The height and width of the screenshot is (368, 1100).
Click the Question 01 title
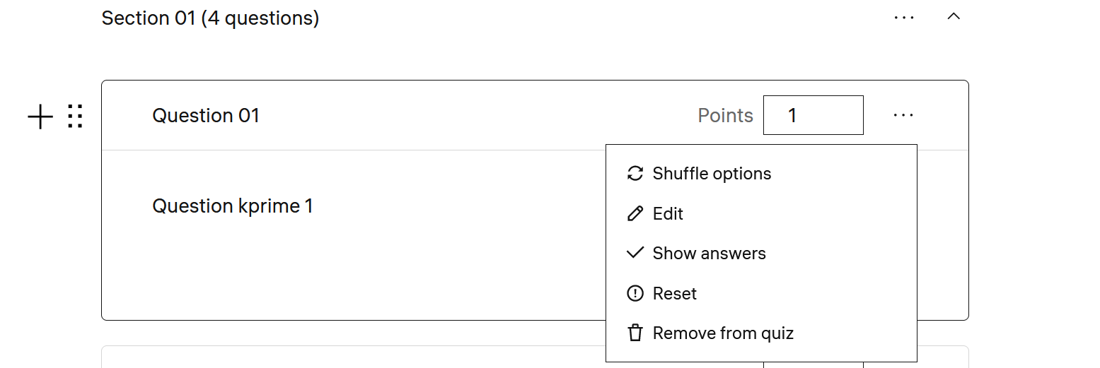(206, 115)
